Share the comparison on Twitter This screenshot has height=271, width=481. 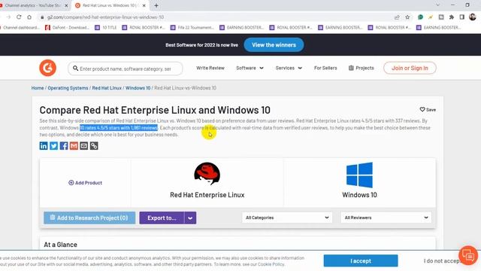[x=53, y=145]
